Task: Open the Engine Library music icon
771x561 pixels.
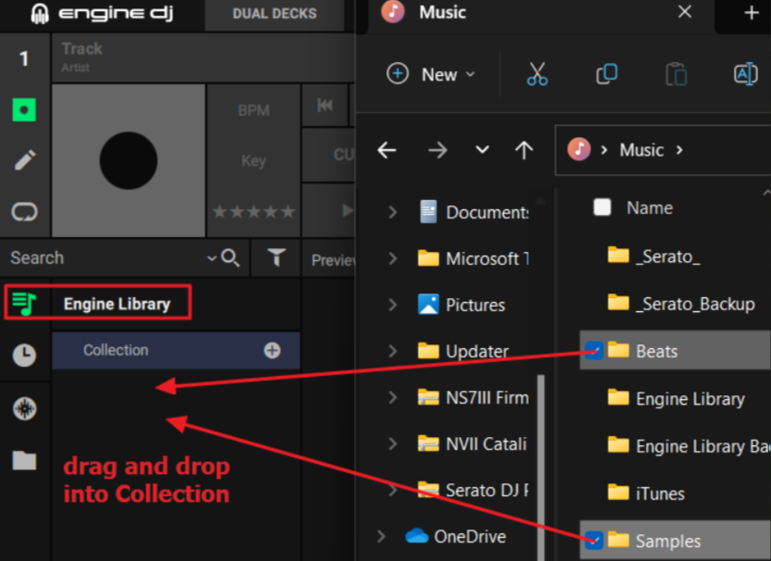Action: [x=23, y=303]
